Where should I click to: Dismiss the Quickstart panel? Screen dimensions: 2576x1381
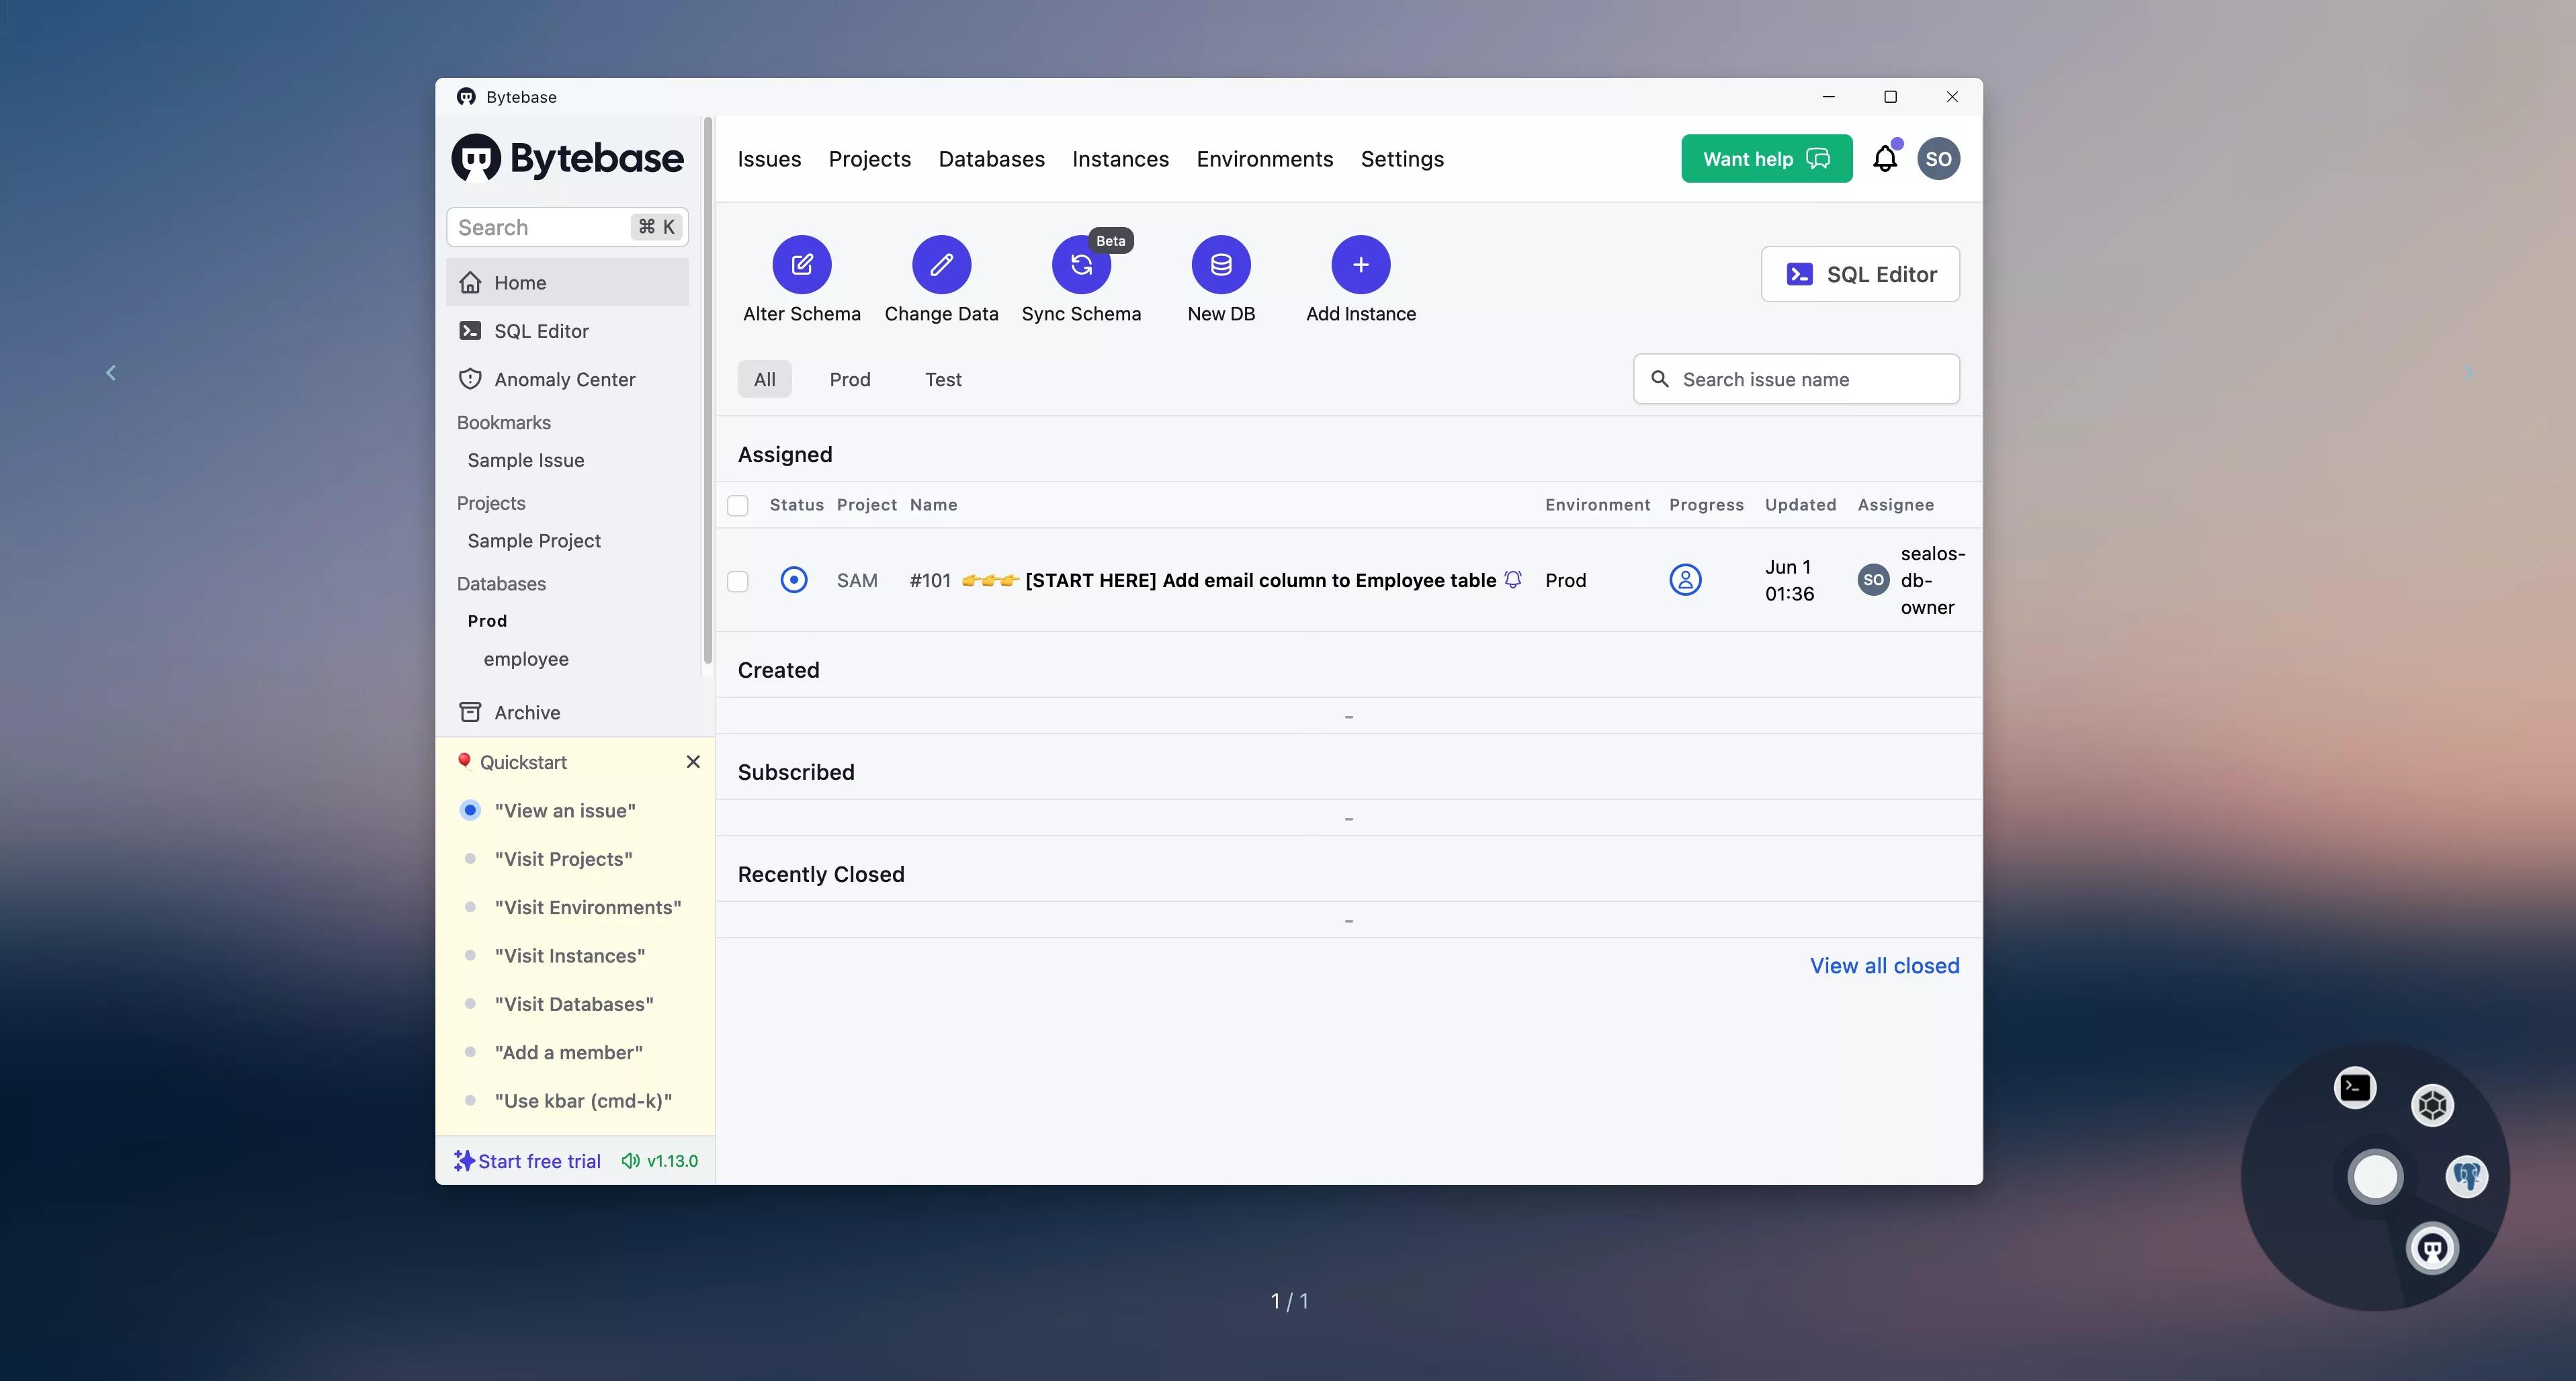pyautogui.click(x=693, y=762)
